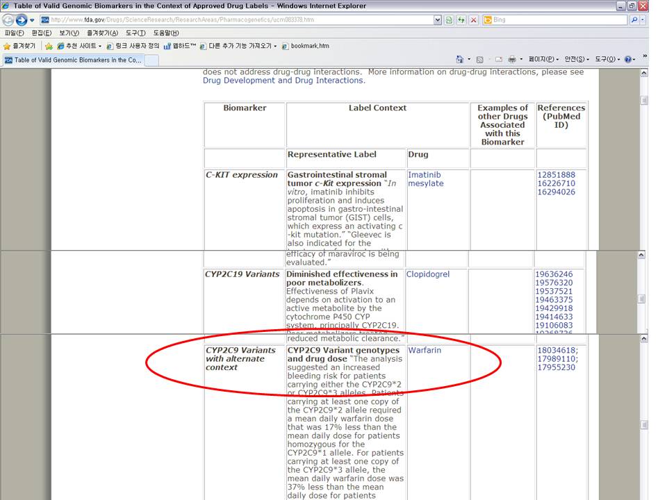Open PubMed reference 18034618
Image resolution: width=667 pixels, height=500 pixels.
pyautogui.click(x=558, y=350)
